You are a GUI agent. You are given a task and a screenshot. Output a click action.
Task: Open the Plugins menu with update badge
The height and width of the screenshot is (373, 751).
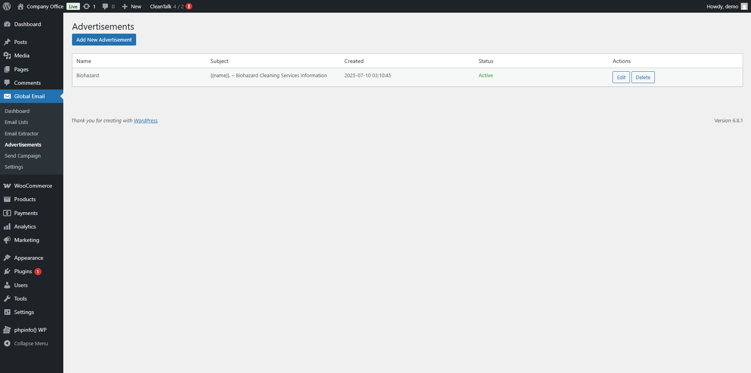[23, 271]
